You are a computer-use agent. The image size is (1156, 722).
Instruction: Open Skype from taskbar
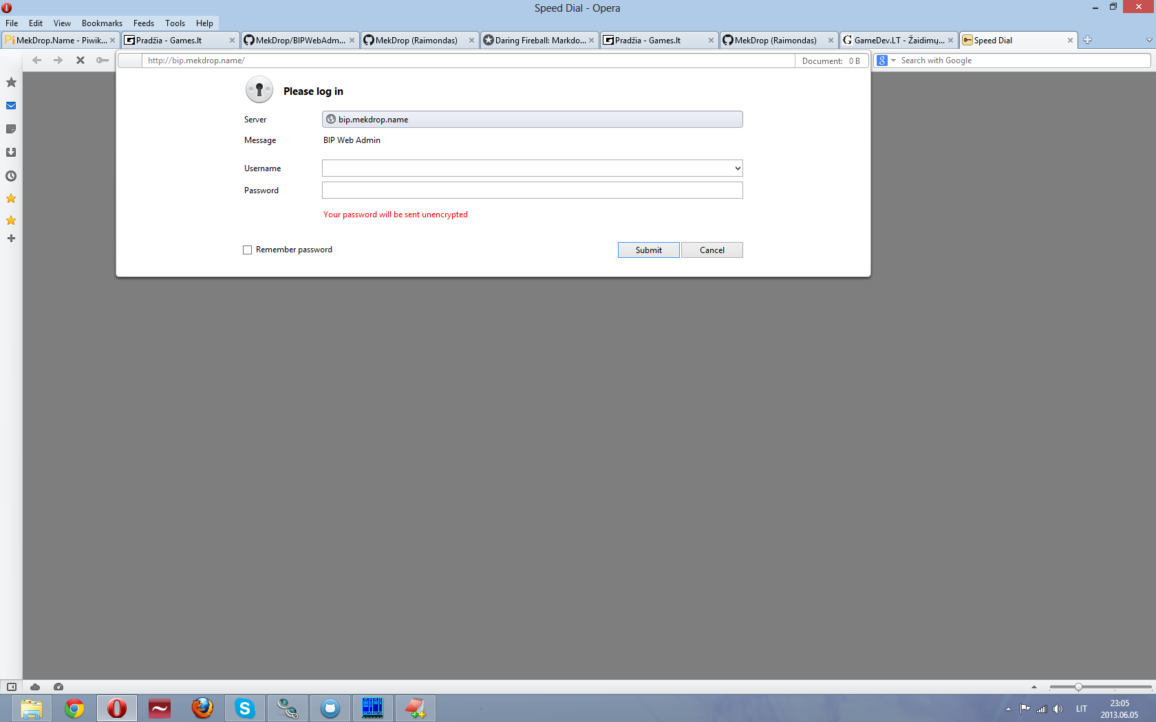tap(245, 708)
